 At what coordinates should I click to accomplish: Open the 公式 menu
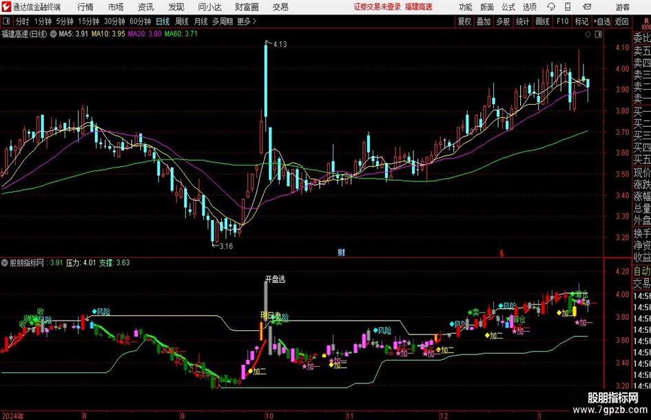pyautogui.click(x=508, y=7)
